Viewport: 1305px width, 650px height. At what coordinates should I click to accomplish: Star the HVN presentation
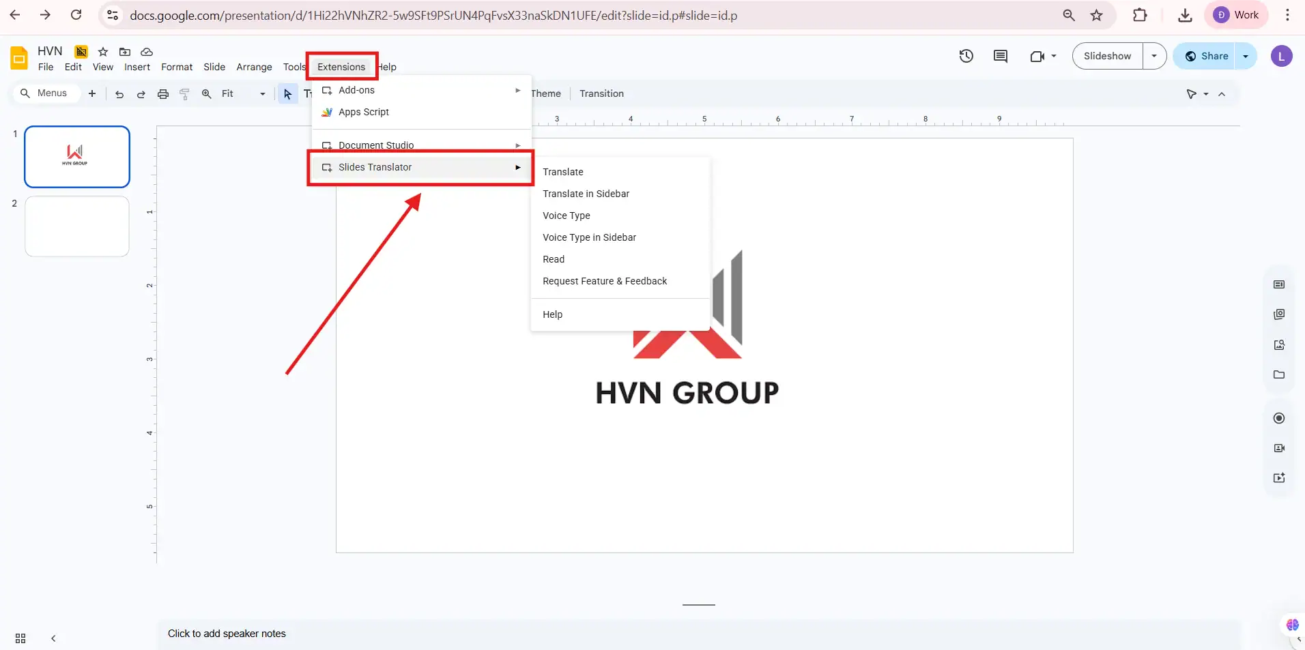pyautogui.click(x=102, y=50)
